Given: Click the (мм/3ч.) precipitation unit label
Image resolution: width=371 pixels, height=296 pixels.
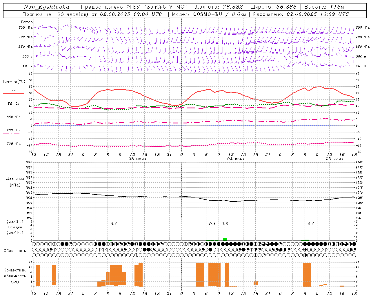Looking at the screenshot, I should tap(15, 222).
